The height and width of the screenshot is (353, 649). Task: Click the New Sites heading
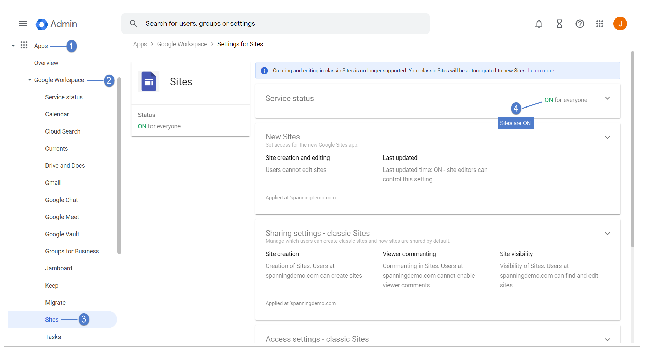pos(283,137)
